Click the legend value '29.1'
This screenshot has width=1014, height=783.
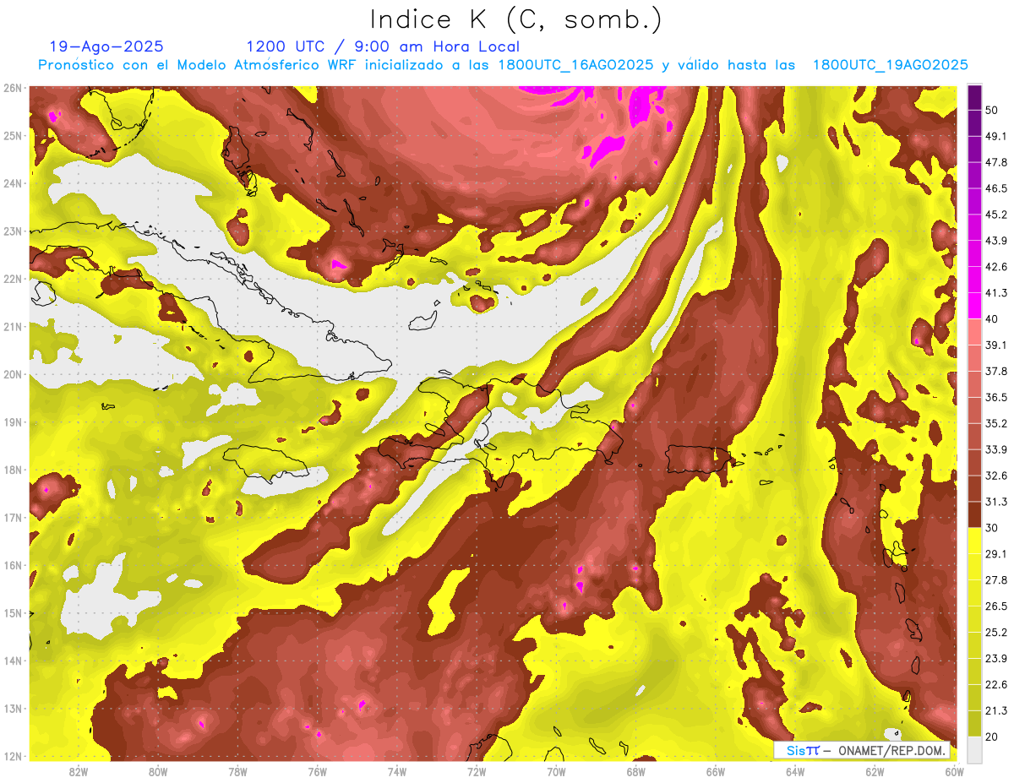point(996,554)
